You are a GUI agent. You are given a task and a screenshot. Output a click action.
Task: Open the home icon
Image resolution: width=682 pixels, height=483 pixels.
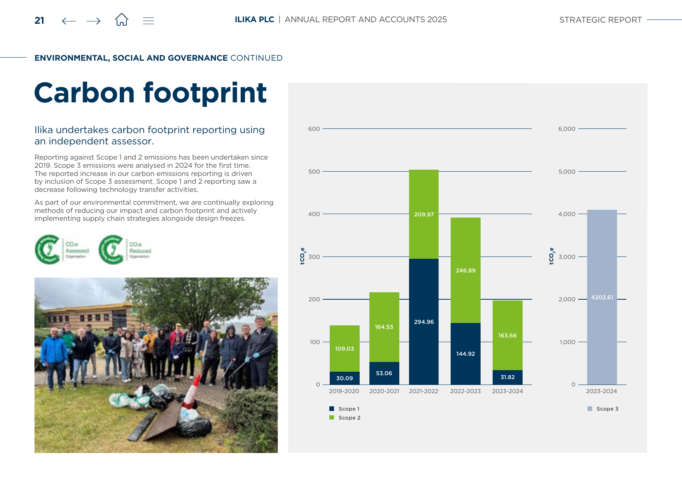[122, 19]
